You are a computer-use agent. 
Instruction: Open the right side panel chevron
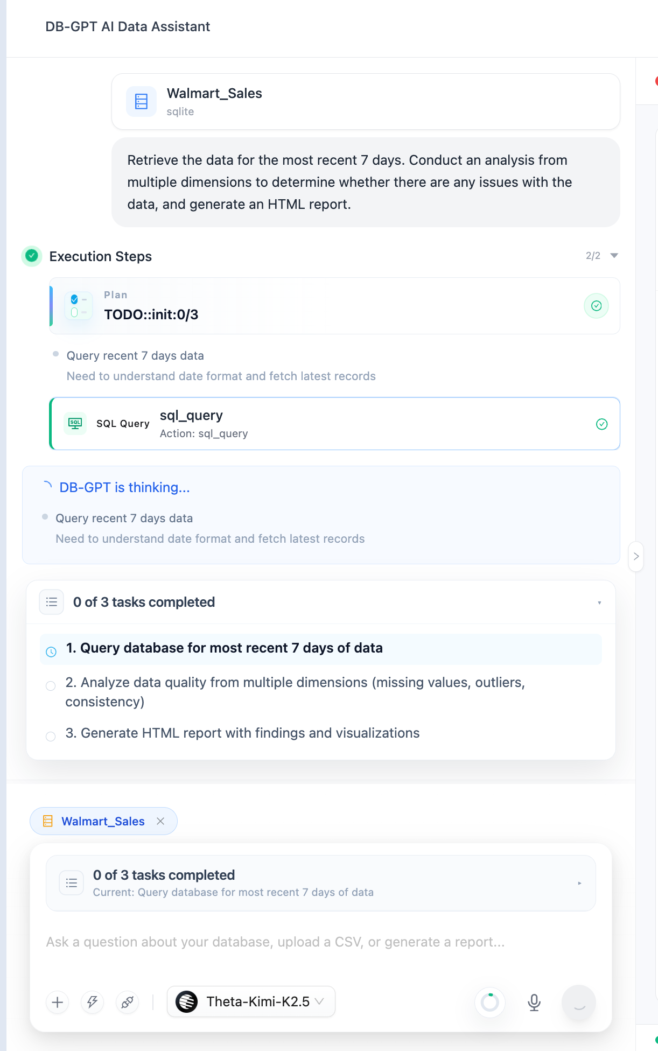(x=636, y=556)
